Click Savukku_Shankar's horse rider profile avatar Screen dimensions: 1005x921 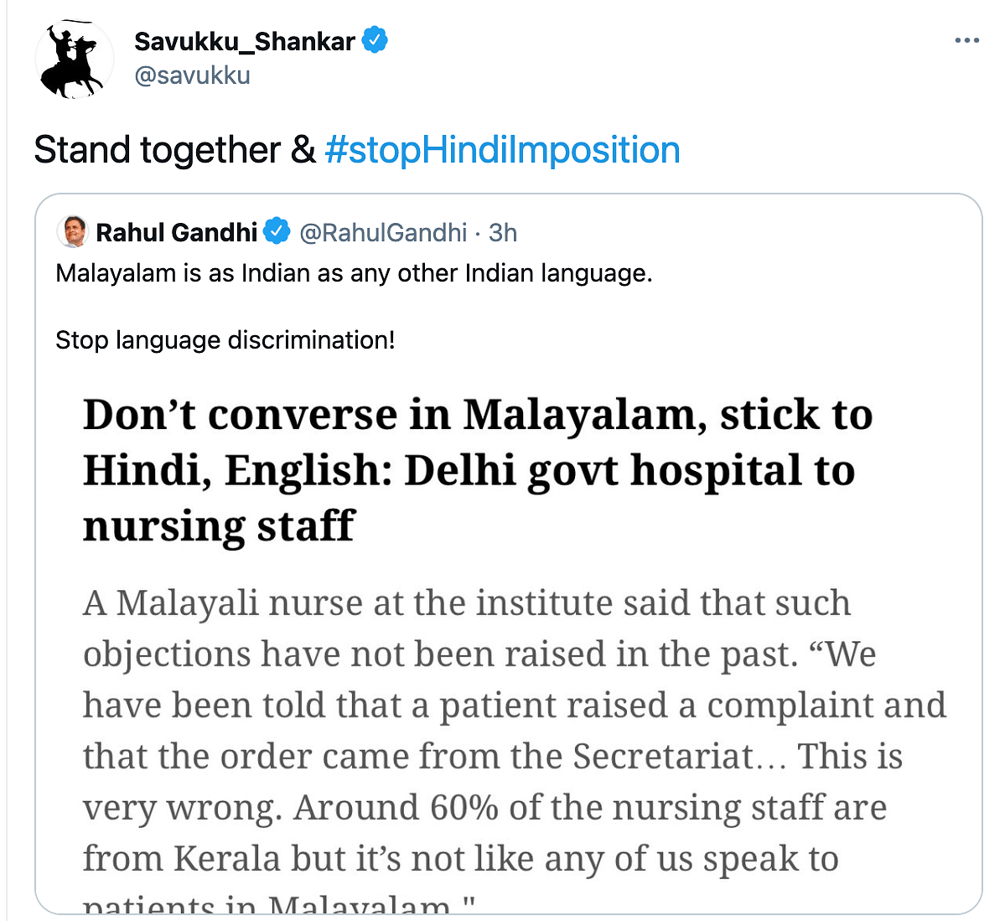click(x=74, y=60)
